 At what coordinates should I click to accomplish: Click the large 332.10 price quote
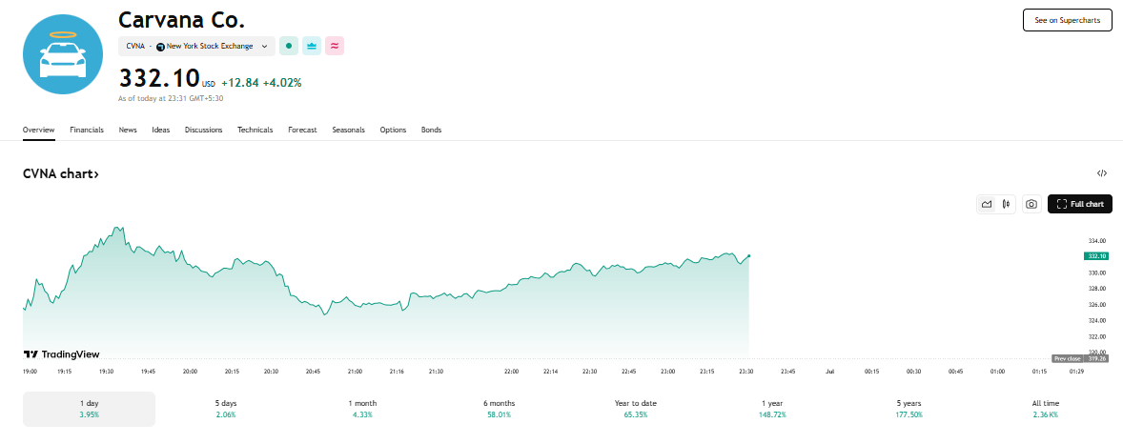coord(158,77)
